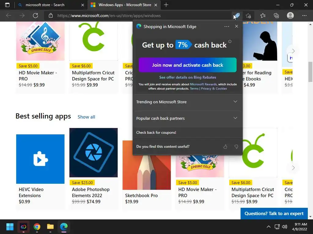Click the scrollbar down arrow
The image size is (313, 234).
[x=310, y=217]
